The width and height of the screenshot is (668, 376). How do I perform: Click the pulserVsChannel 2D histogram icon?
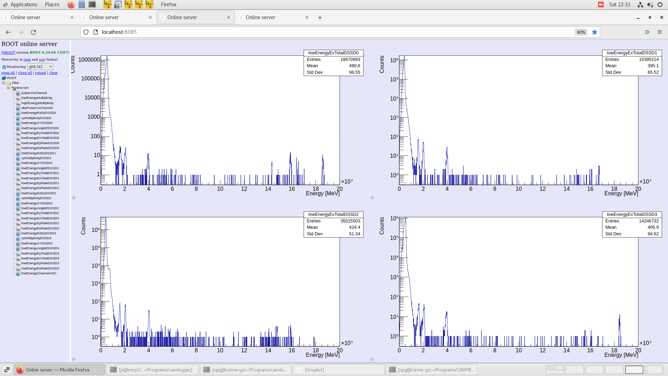[x=18, y=93]
